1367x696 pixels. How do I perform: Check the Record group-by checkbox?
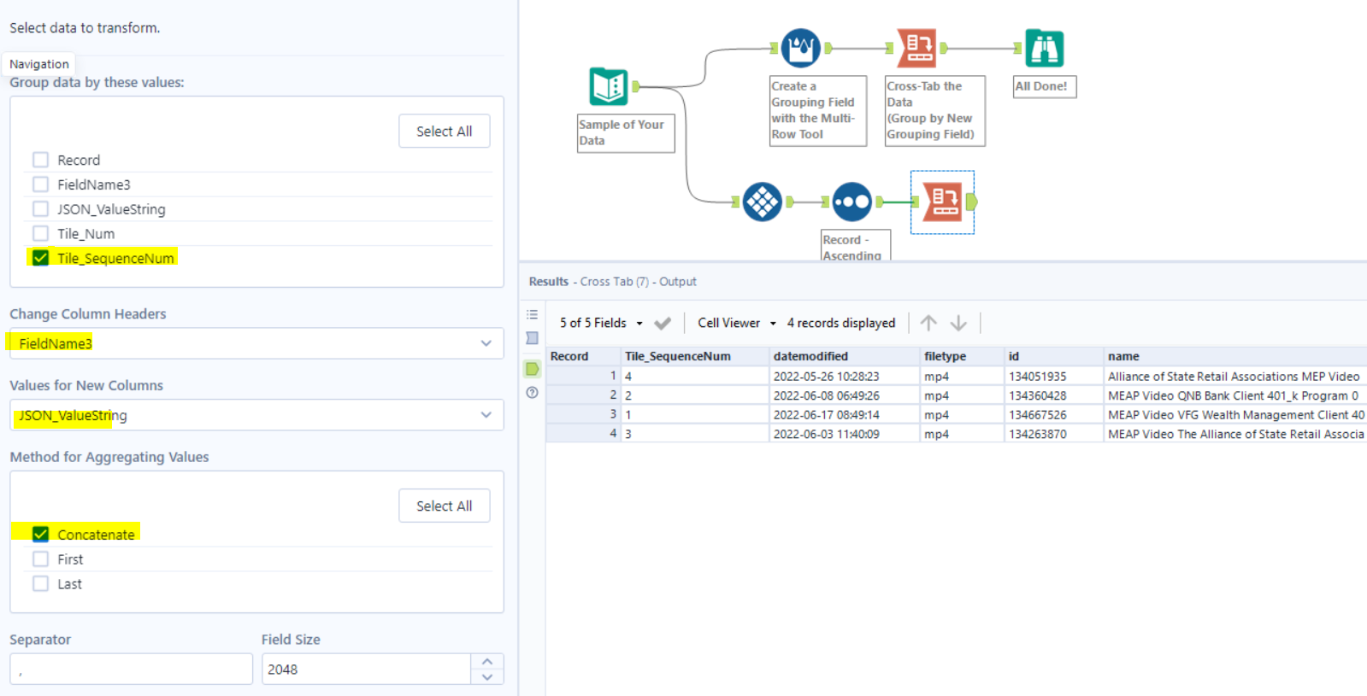[x=40, y=160]
